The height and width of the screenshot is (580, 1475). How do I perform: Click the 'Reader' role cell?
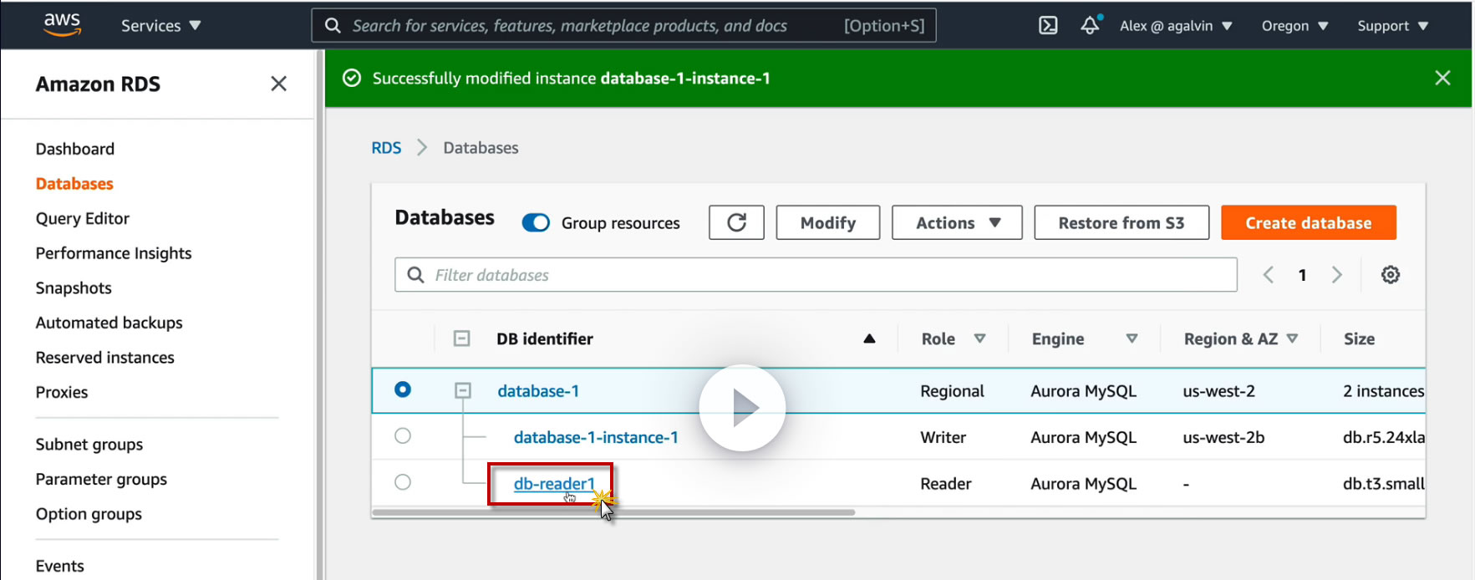click(x=945, y=483)
